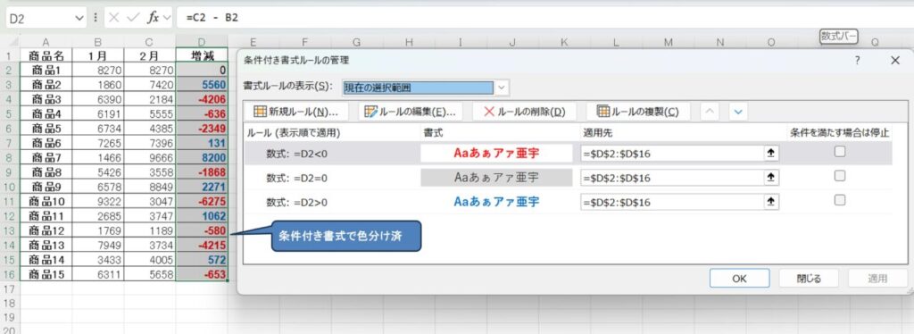Collapse range selector for =D2>0 rule
This screenshot has height=334, width=914.
[771, 202]
